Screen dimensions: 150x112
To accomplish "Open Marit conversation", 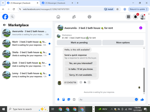I will (x=26, y=44).
